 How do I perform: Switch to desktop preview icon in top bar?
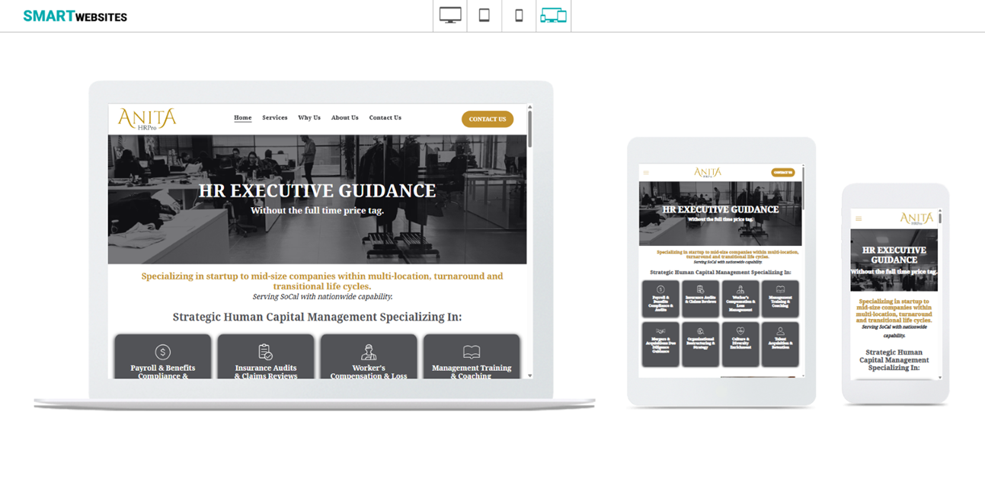click(x=450, y=15)
